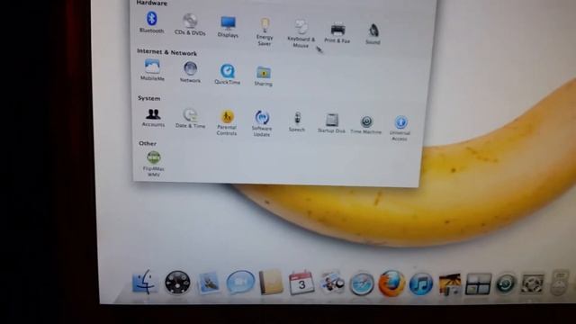The width and height of the screenshot is (576, 324).
Task: Open iTunes from the Dock
Action: (x=421, y=284)
